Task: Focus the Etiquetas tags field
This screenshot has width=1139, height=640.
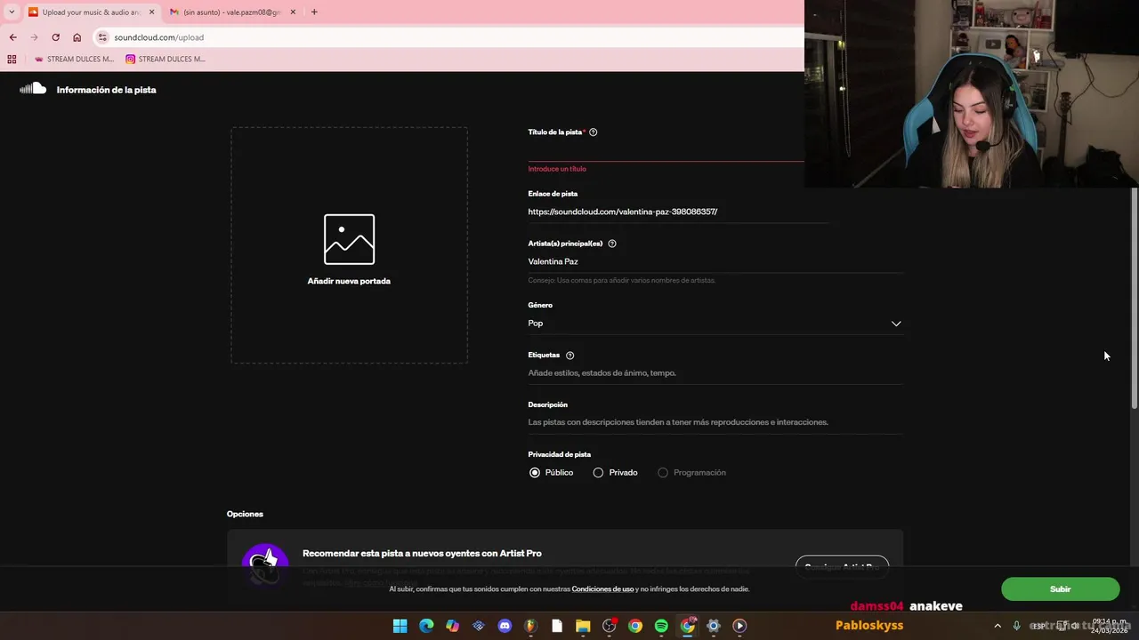Action: [715, 373]
